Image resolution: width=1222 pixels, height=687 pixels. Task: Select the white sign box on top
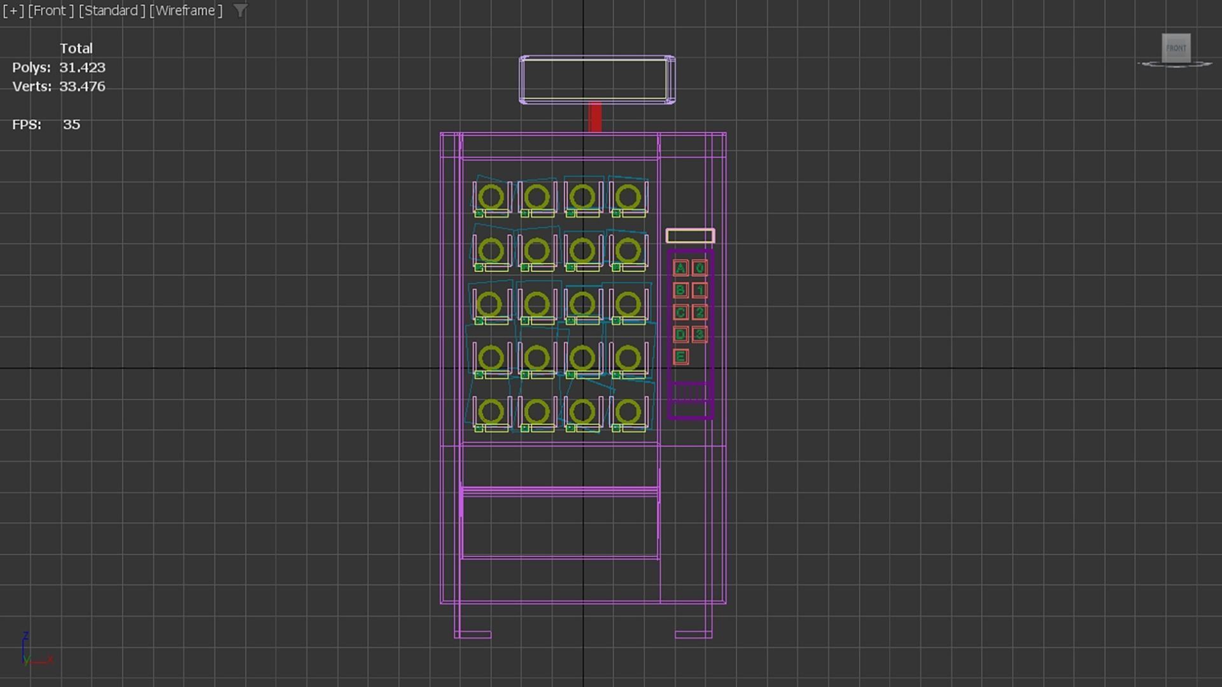coord(597,80)
